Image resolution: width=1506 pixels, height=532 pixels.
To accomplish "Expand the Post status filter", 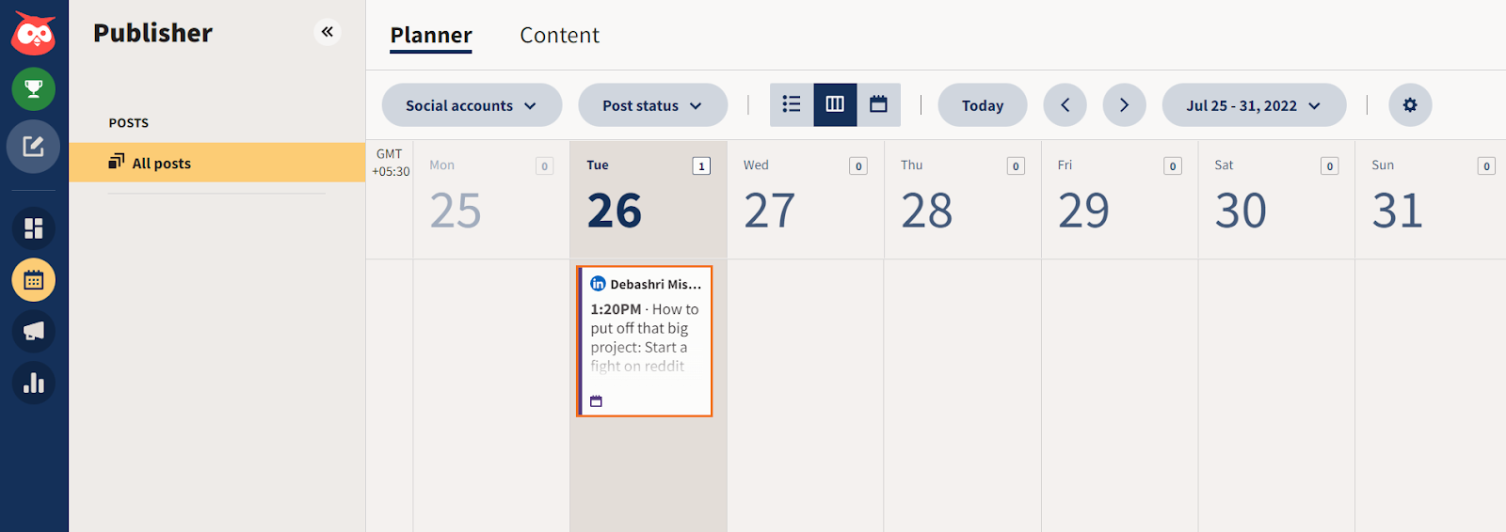I will point(652,105).
